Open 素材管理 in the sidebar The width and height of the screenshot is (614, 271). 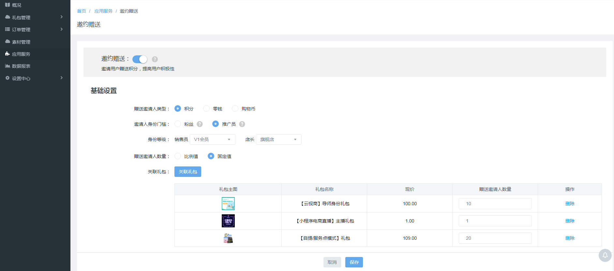click(x=21, y=42)
